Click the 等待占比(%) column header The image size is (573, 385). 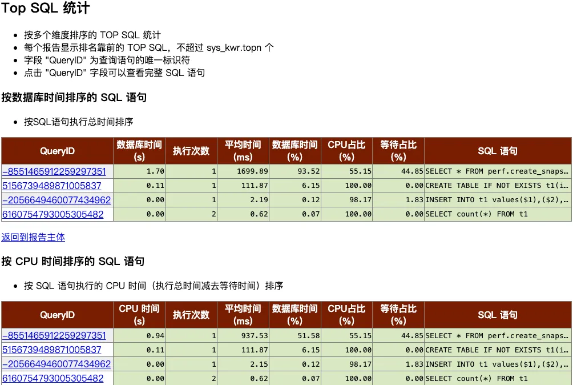[398, 150]
